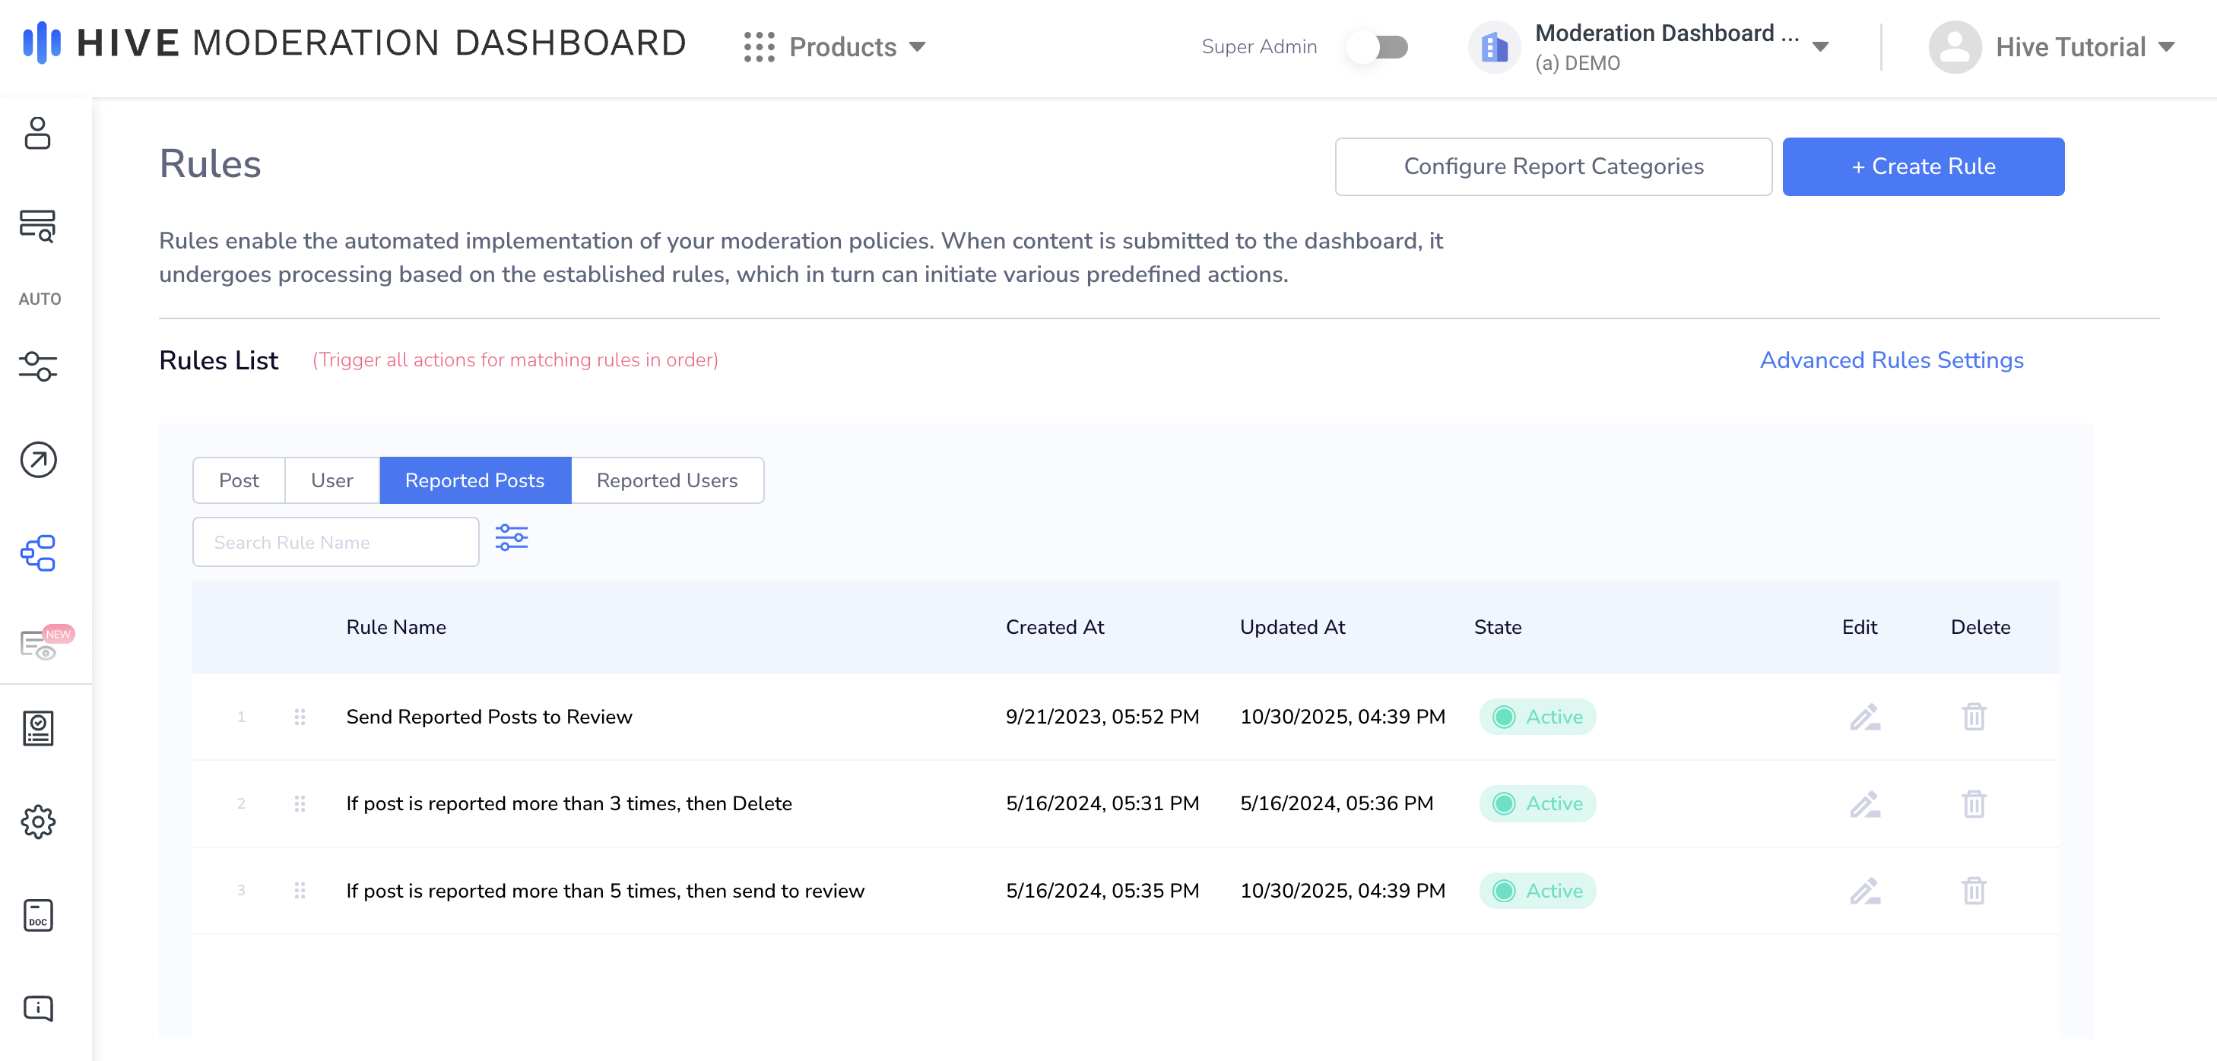This screenshot has width=2217, height=1061.
Task: Toggle Active state of Send Reported Posts rule
Action: [1537, 717]
